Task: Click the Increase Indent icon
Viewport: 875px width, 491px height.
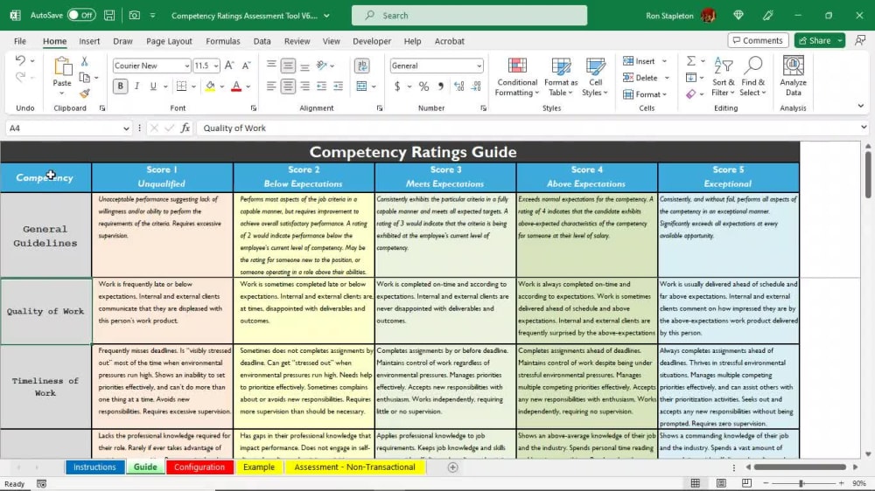Action: 338,86
